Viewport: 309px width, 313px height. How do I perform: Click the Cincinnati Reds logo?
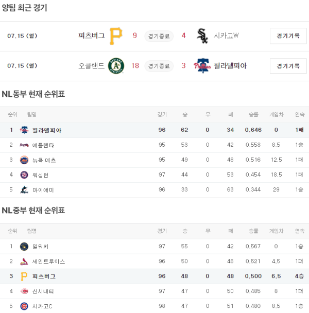24,291
